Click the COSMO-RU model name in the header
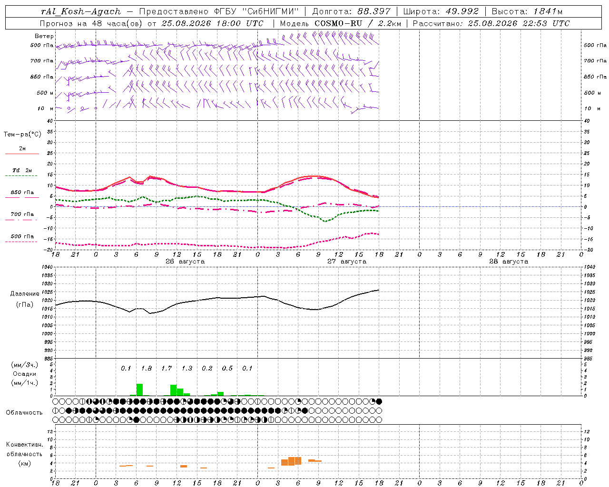Screen dimensions: 609x487 click(338, 23)
